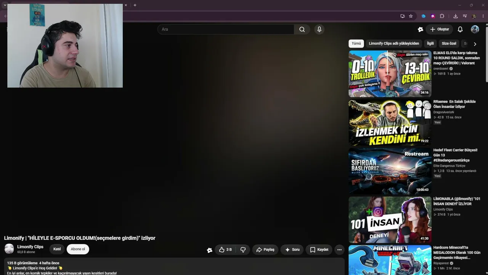Open a new browser tab
Screen dimensions: 488x275
point(135,5)
